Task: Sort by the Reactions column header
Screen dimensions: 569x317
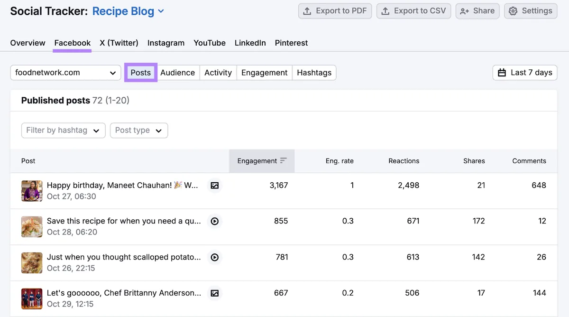Action: click(x=404, y=161)
